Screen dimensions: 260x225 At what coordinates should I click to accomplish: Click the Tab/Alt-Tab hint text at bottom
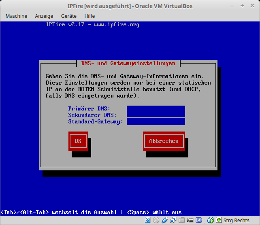[91, 212]
